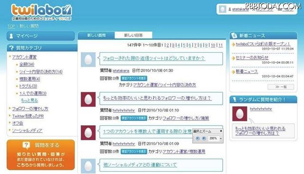This screenshot has height=174, width=304.
Task: Open asker atatakana on first question
Action: coord(121,71)
